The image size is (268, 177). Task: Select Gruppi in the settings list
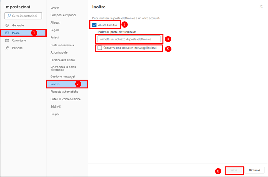point(55,114)
